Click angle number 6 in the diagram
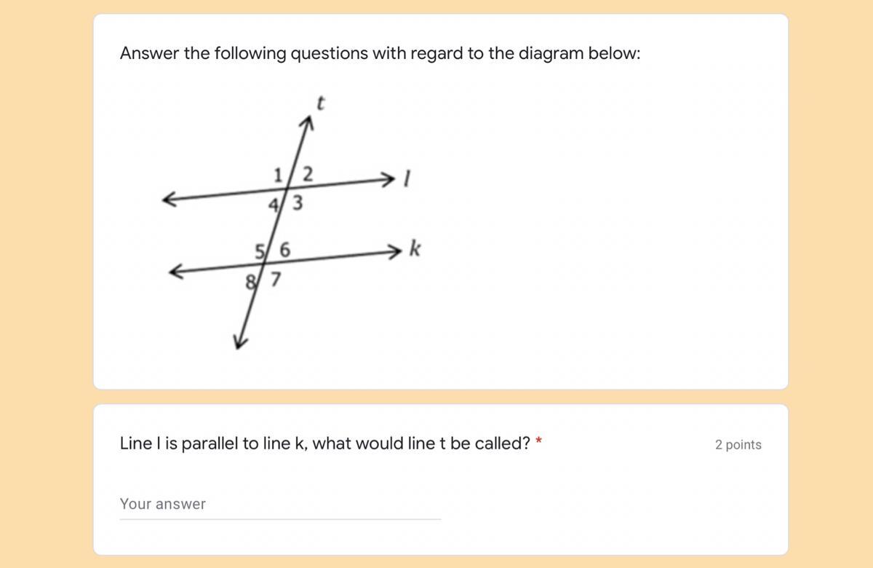This screenshot has width=873, height=568. (x=284, y=250)
